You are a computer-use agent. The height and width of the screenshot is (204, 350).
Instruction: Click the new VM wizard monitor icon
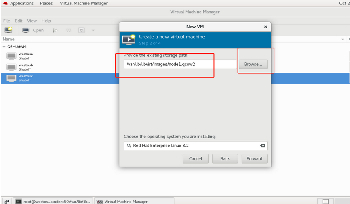point(129,40)
